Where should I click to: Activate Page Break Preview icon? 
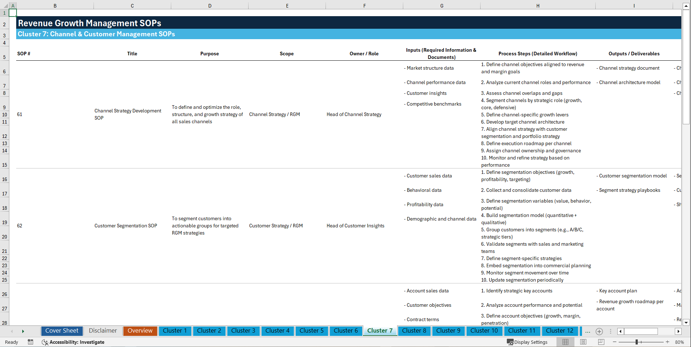point(601,342)
